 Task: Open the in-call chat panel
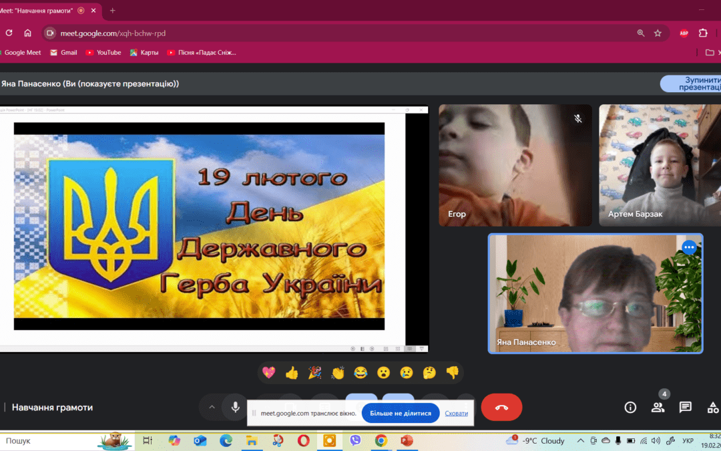click(x=685, y=408)
